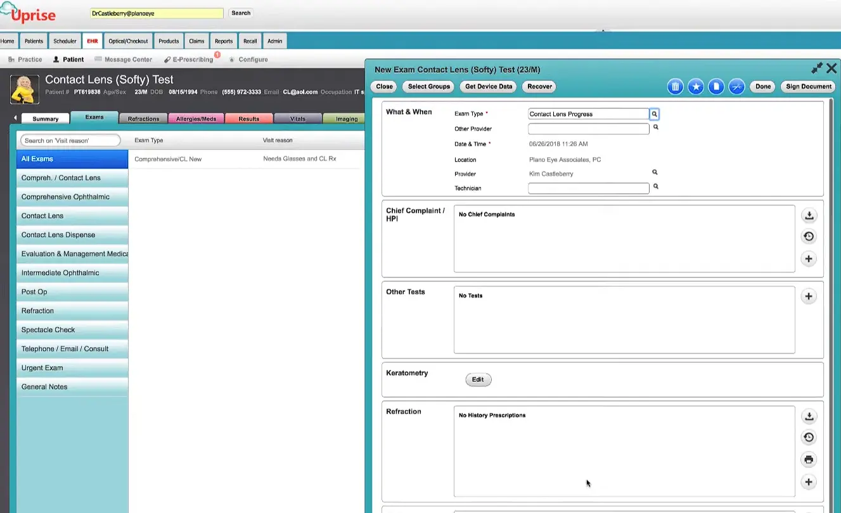
Task: Print the Refraction section via printer icon
Action: point(809,459)
